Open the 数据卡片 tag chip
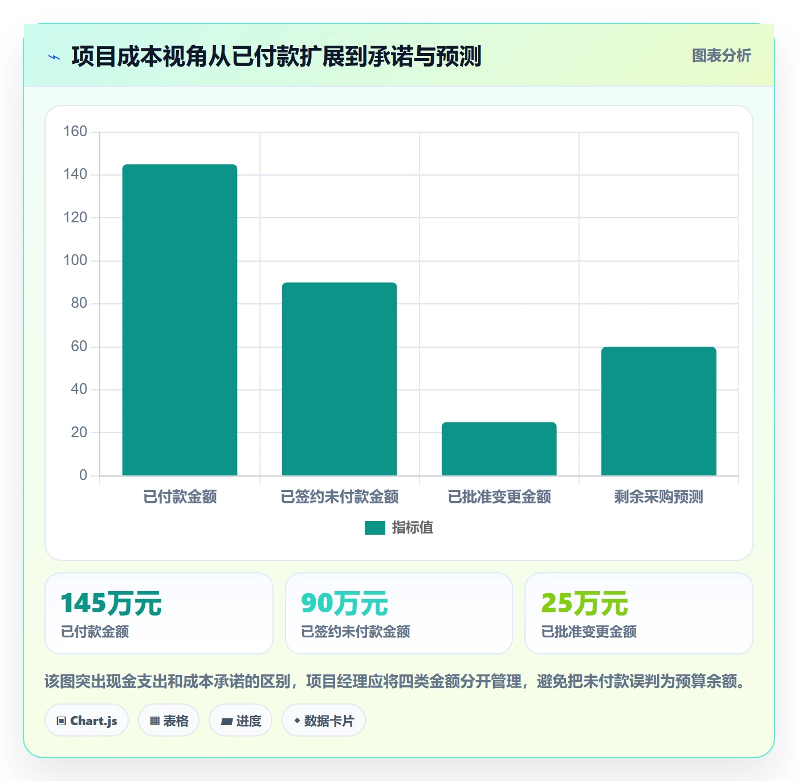Image resolution: width=798 pixels, height=781 pixels. click(324, 721)
